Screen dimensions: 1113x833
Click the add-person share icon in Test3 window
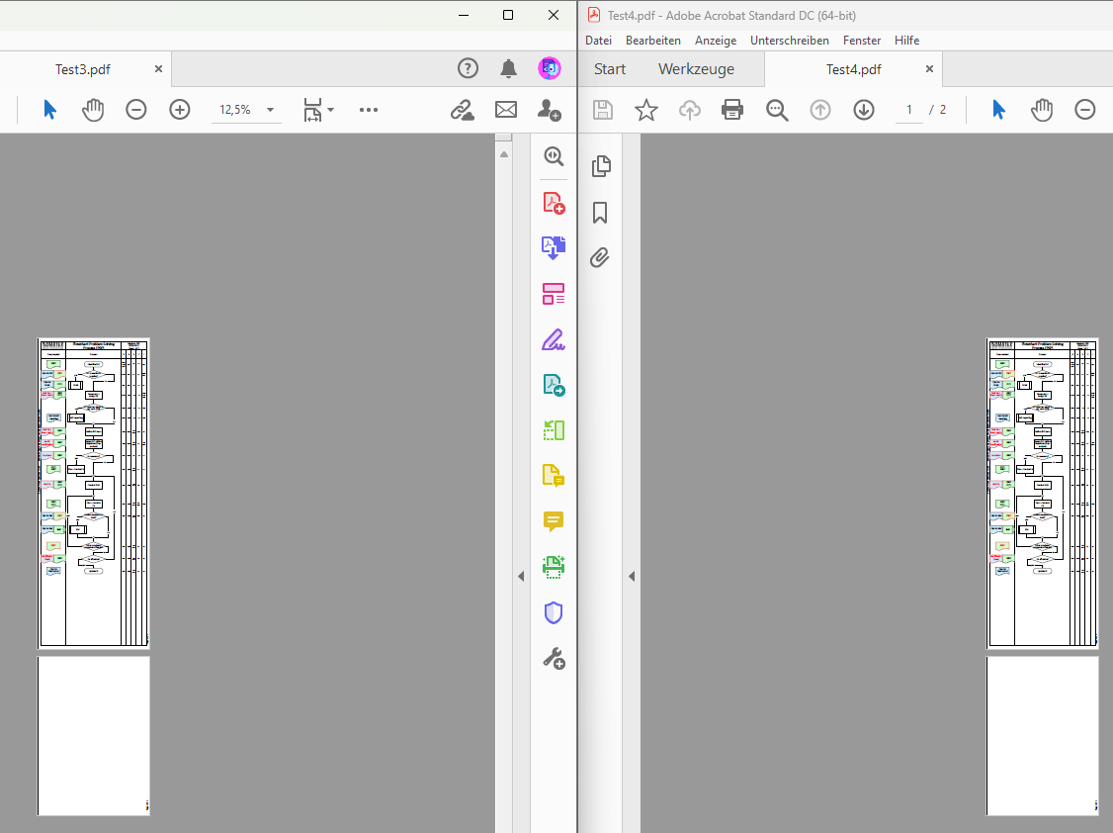(x=550, y=110)
